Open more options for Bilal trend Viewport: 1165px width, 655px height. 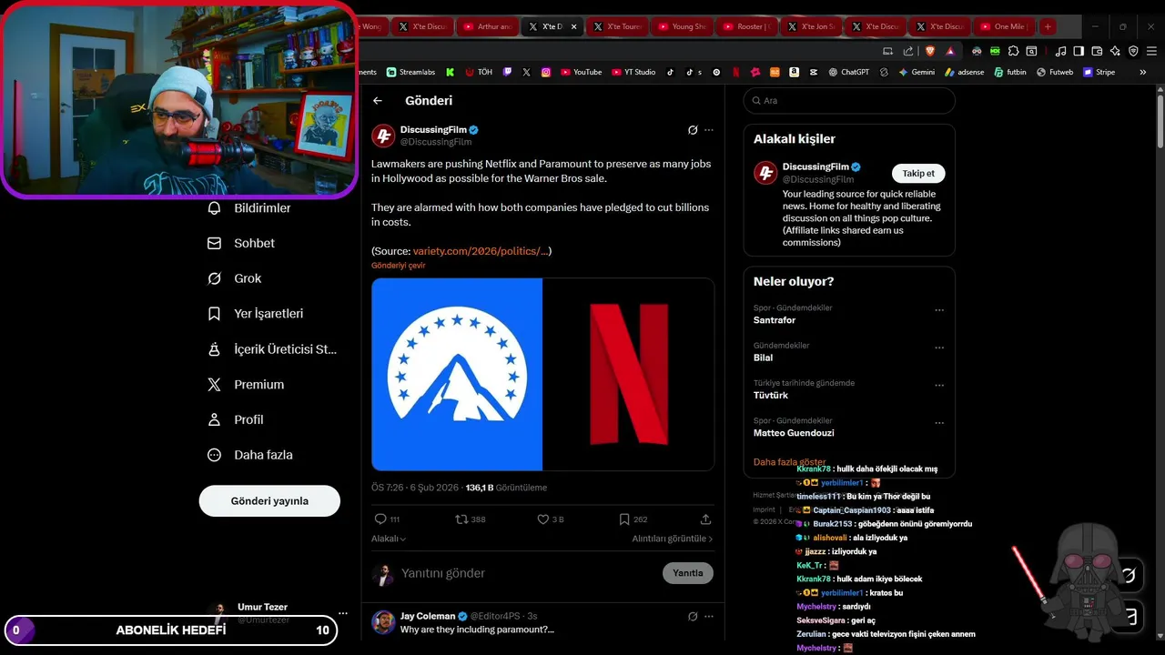939,348
